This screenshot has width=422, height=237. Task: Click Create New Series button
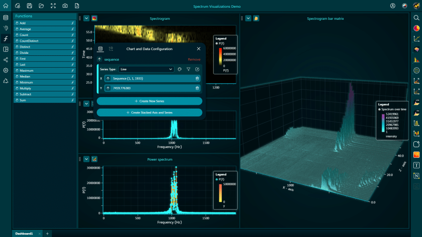pyautogui.click(x=149, y=101)
